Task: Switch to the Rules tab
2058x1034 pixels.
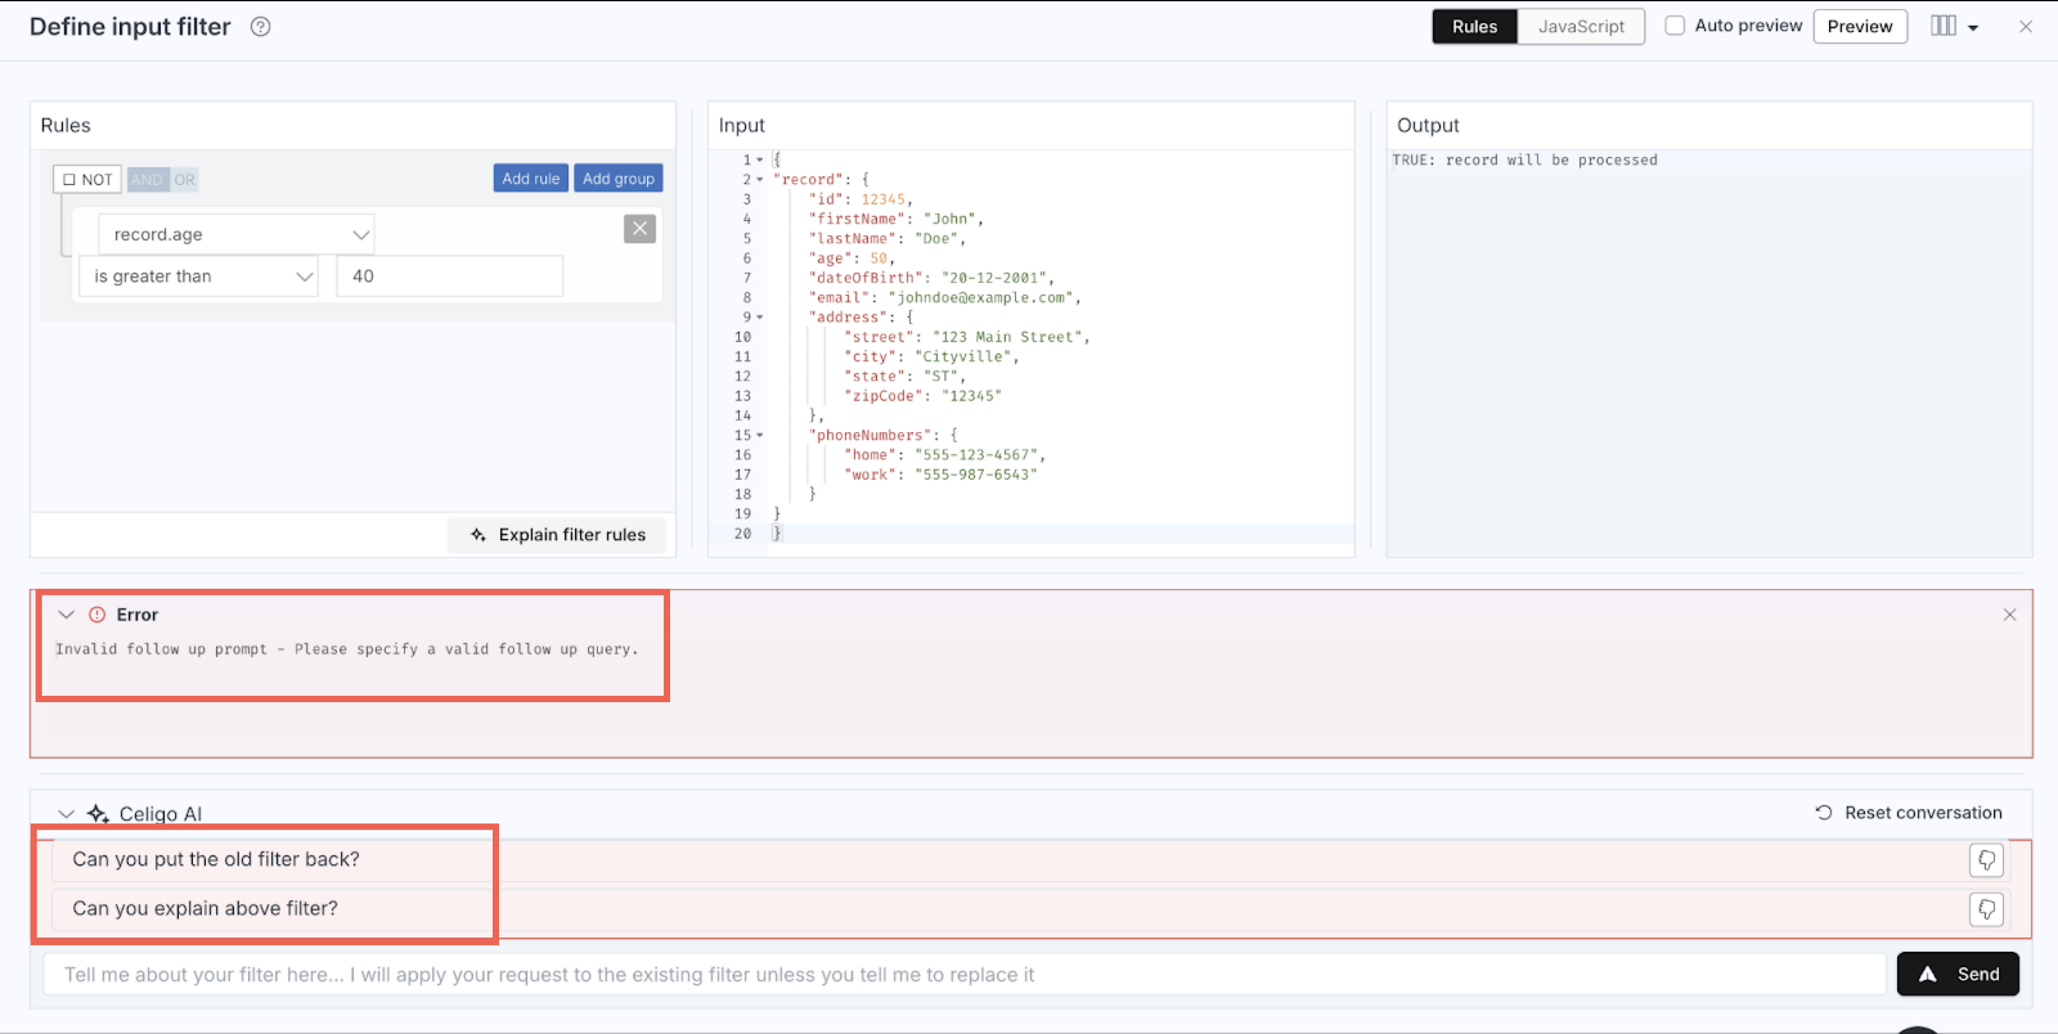Action: pyautogui.click(x=1474, y=26)
